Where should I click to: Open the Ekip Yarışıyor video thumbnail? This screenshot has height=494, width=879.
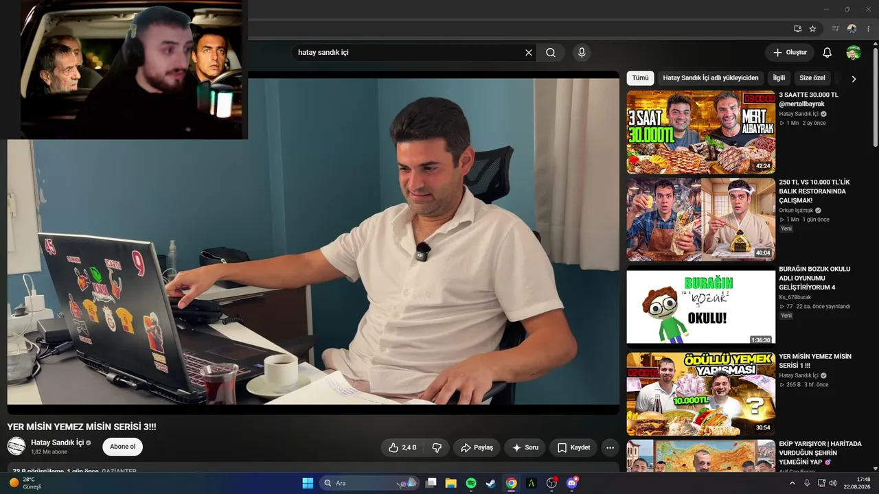click(700, 456)
